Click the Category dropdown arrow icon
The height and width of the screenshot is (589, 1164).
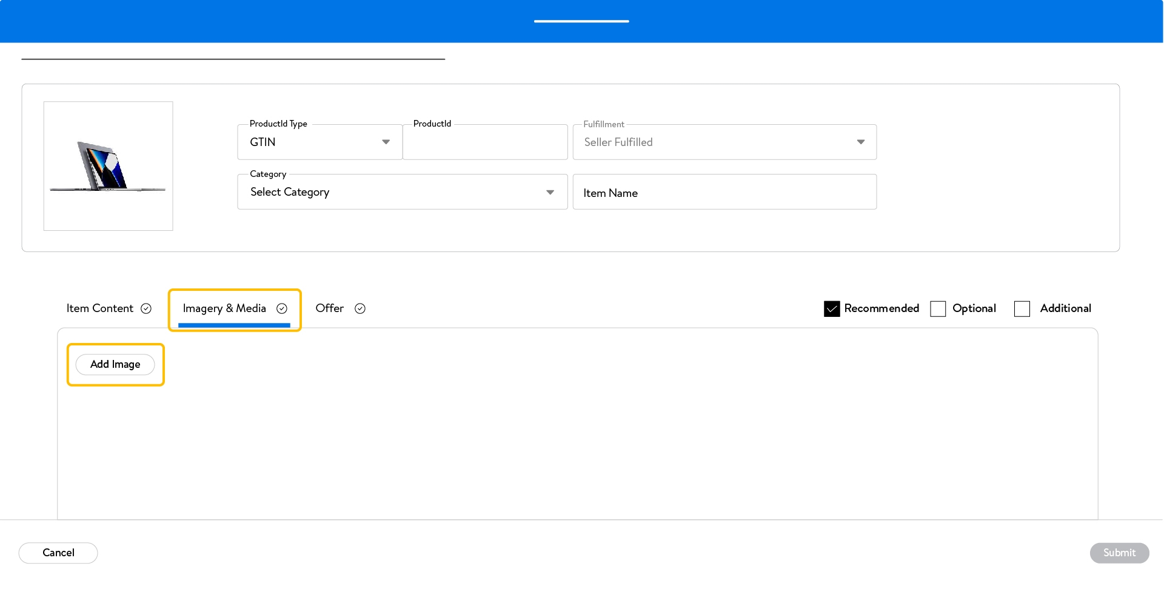coord(550,192)
